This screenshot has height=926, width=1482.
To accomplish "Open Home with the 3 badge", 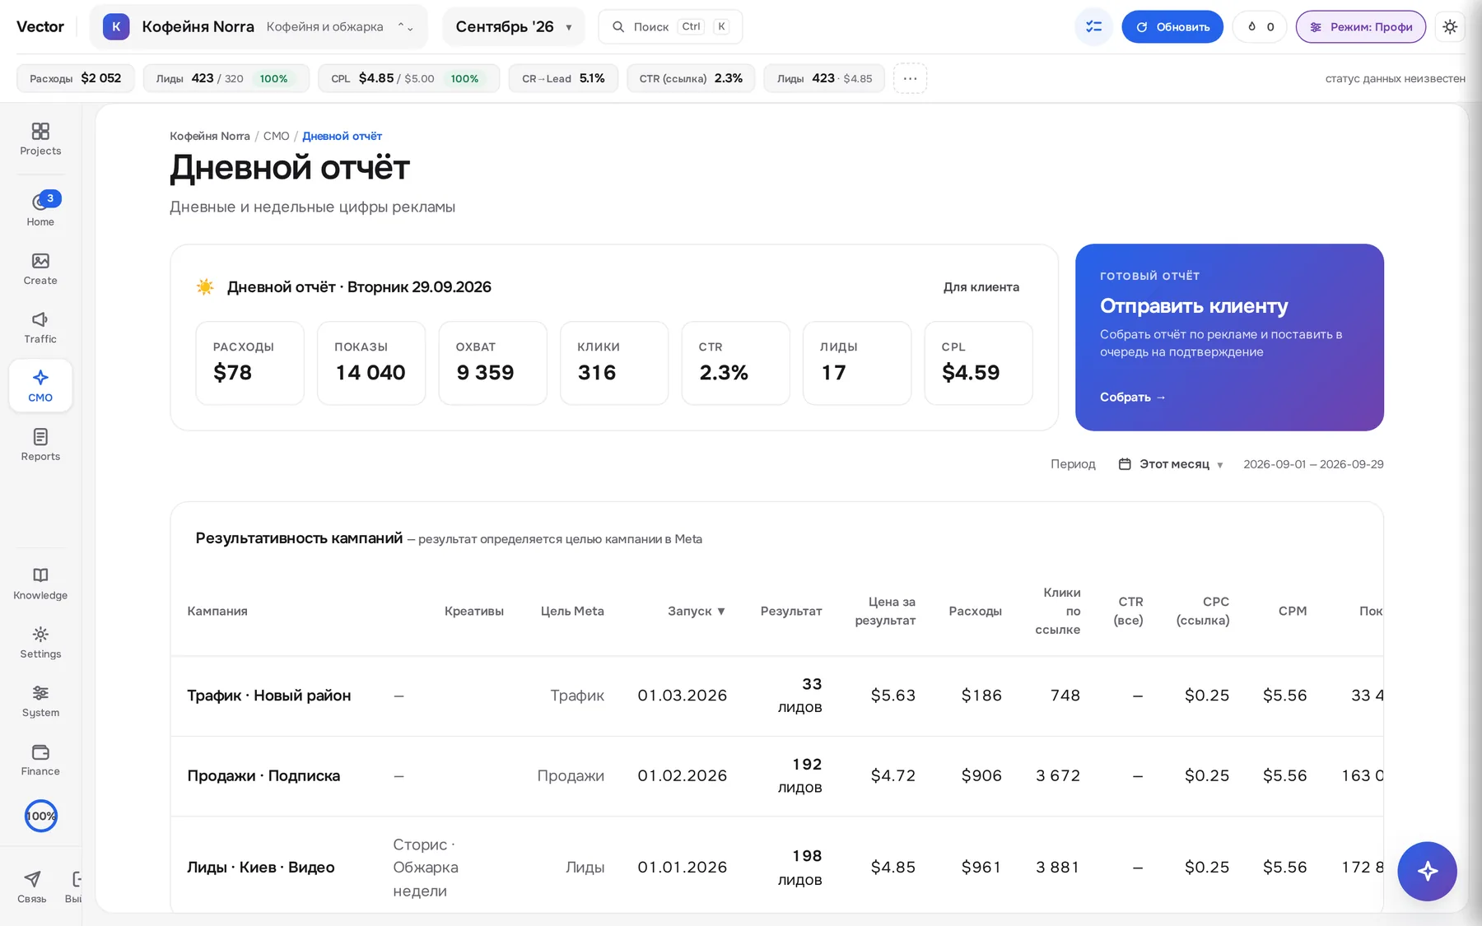I will point(40,210).
